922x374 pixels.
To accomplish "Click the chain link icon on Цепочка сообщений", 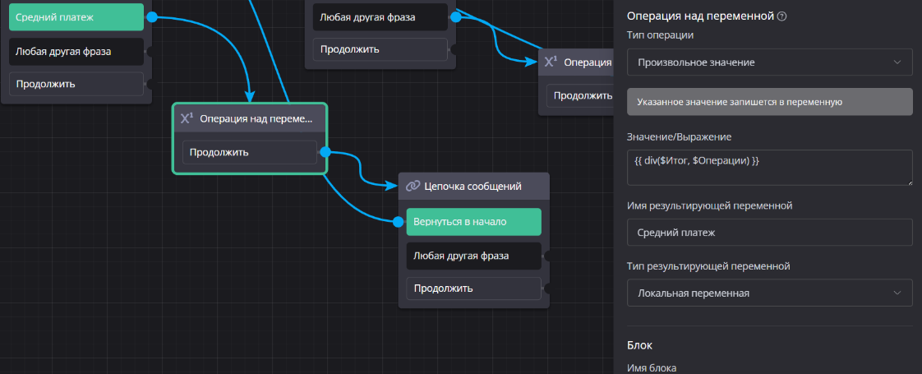I will click(413, 186).
